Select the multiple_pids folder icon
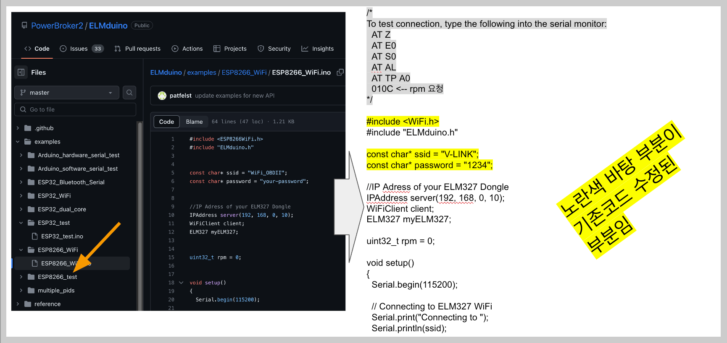727x343 pixels. point(31,290)
